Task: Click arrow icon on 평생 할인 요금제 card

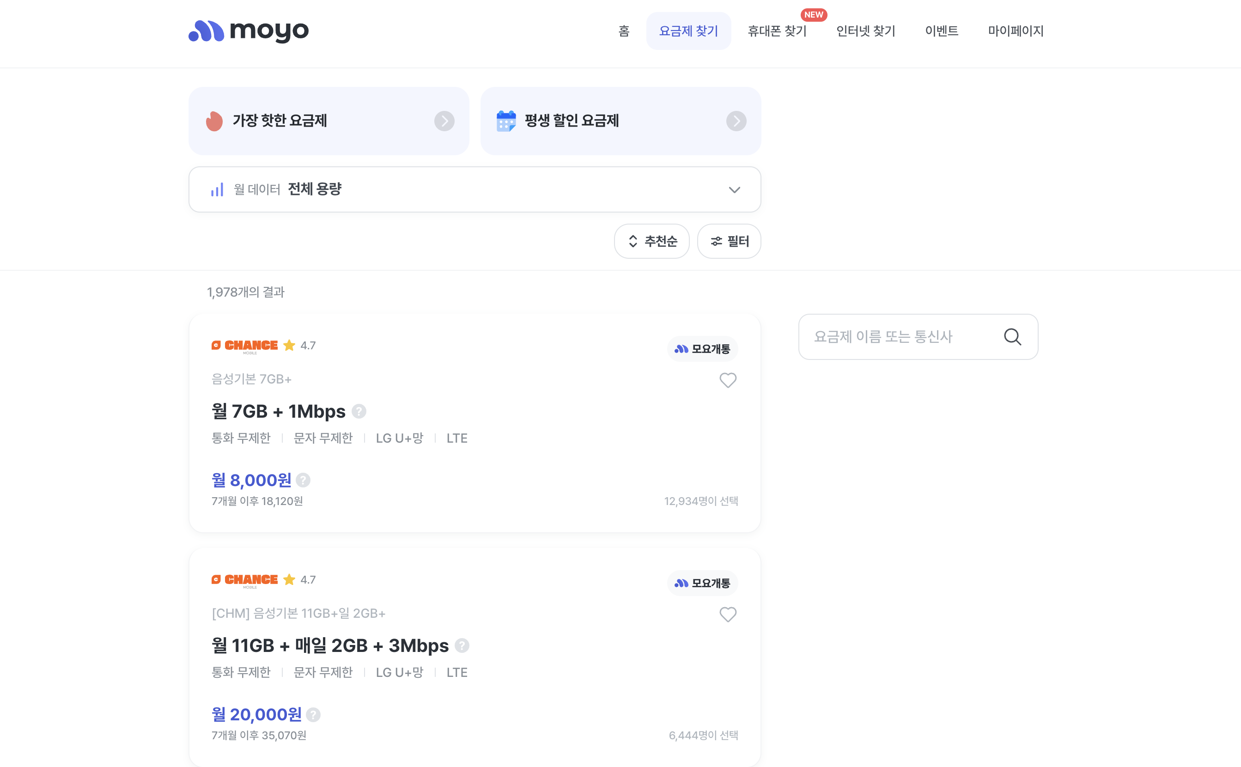Action: 736,121
